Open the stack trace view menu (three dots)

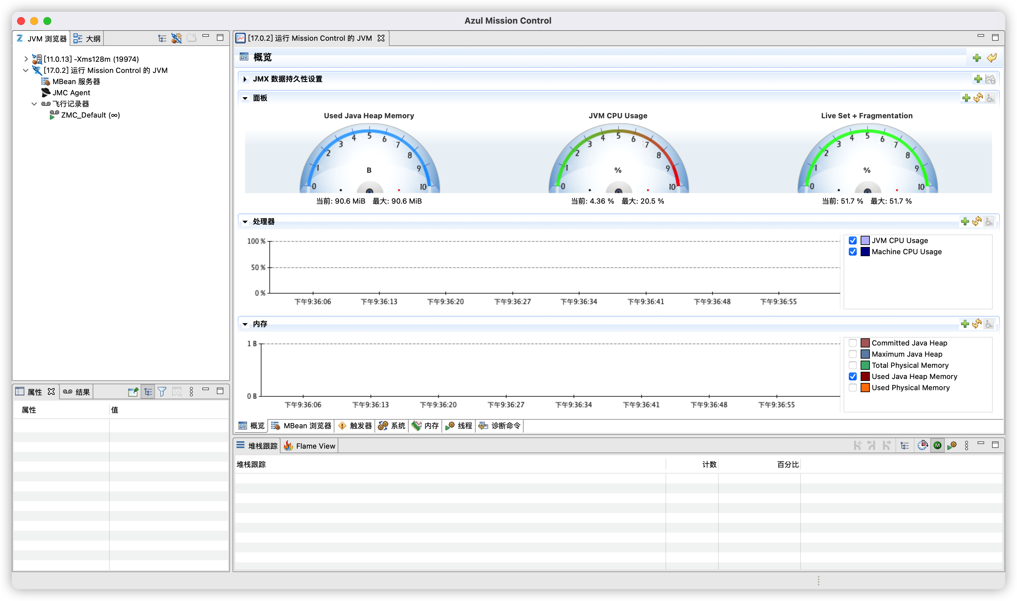(x=966, y=445)
